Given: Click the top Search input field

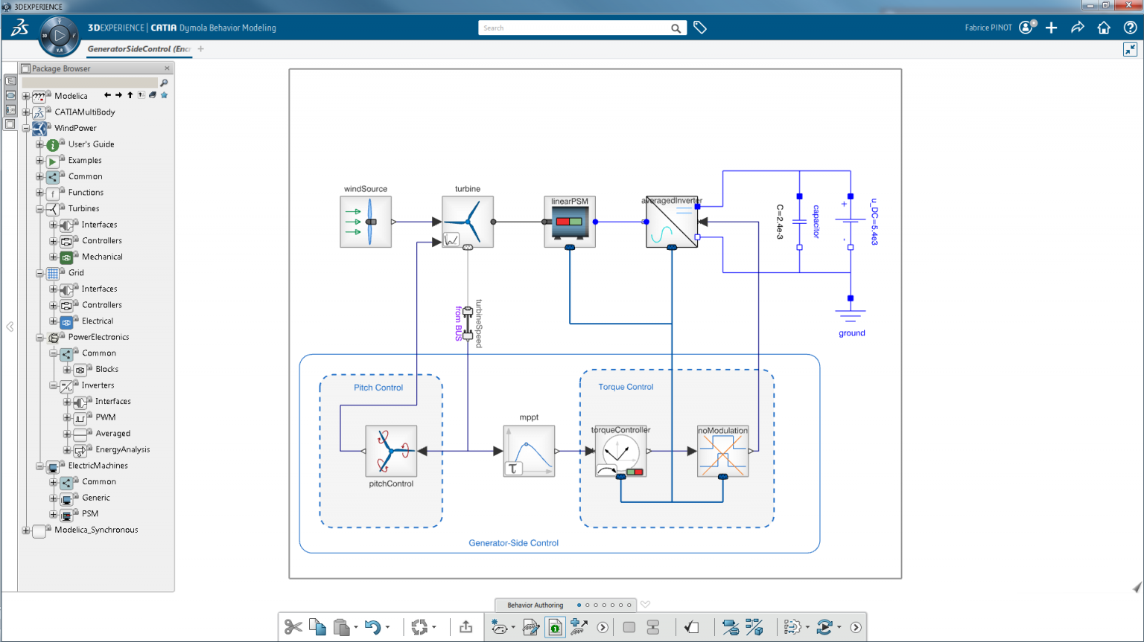Looking at the screenshot, I should point(573,28).
